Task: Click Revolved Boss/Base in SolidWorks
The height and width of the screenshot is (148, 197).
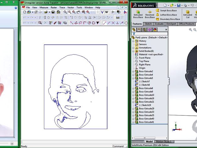Action: pos(150,14)
